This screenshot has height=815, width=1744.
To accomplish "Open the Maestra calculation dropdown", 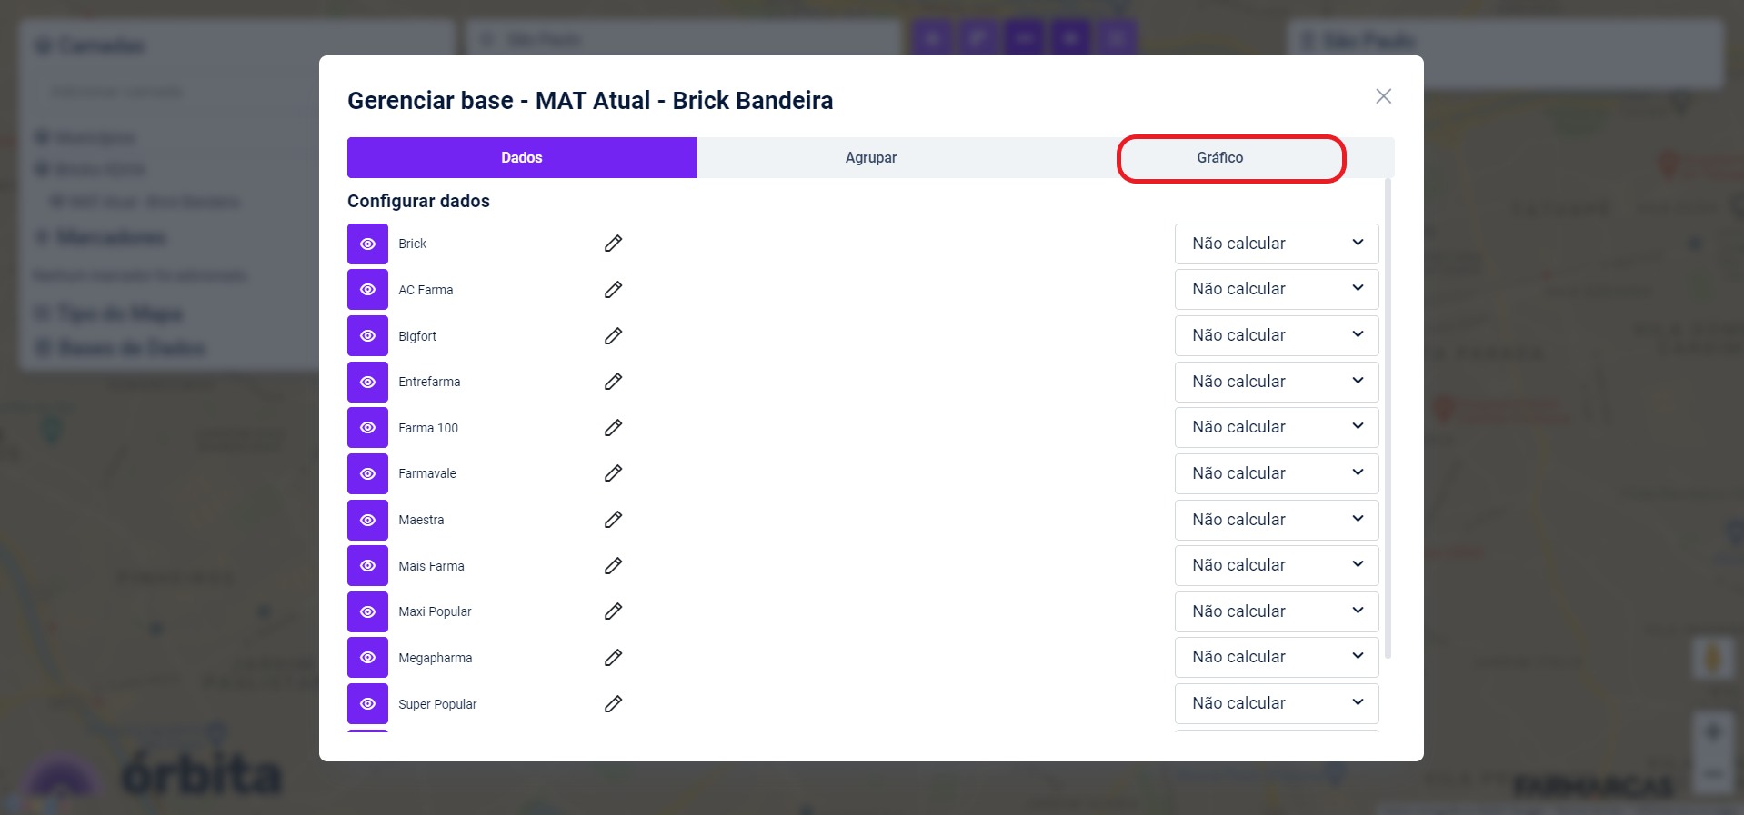I will pos(1276,520).
